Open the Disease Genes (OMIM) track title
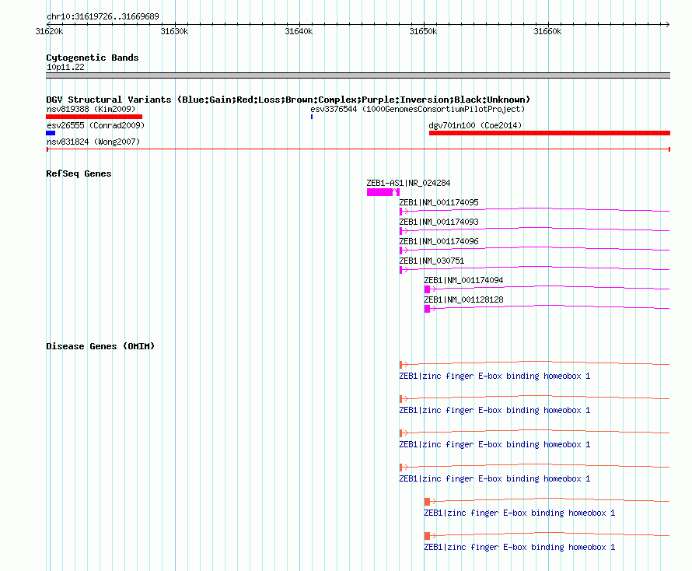Image resolution: width=692 pixels, height=571 pixels. tap(100, 346)
